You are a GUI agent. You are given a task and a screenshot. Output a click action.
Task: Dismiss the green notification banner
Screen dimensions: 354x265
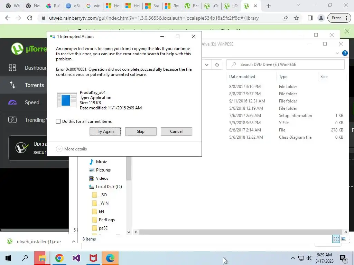[347, 31]
